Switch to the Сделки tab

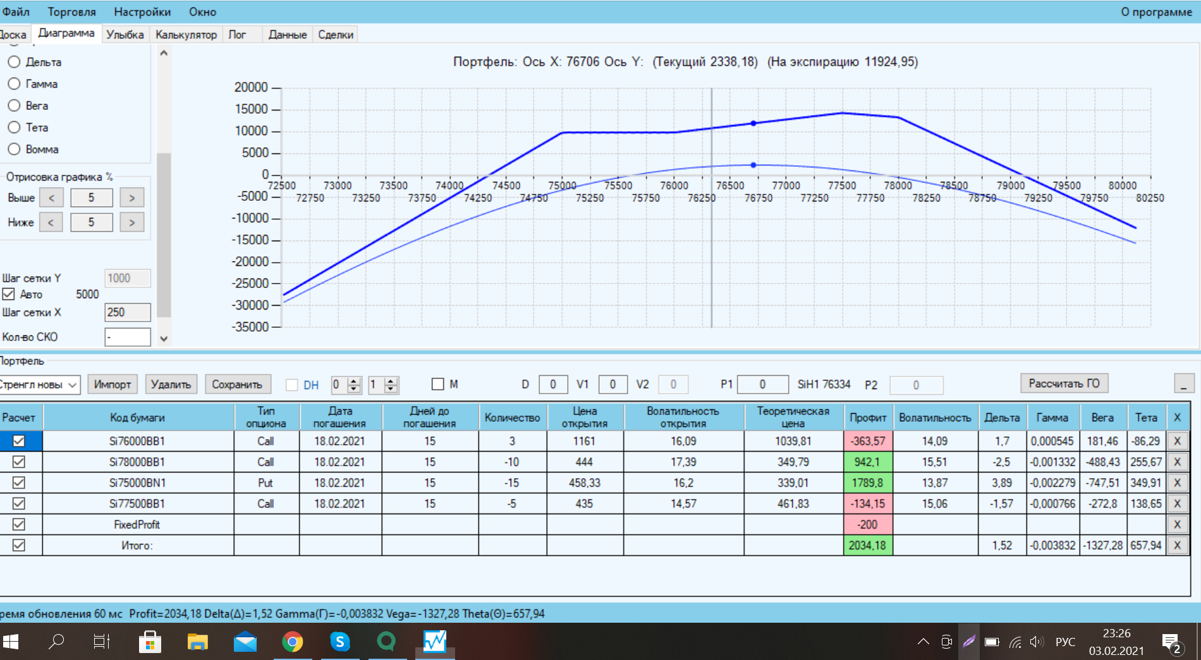(336, 35)
